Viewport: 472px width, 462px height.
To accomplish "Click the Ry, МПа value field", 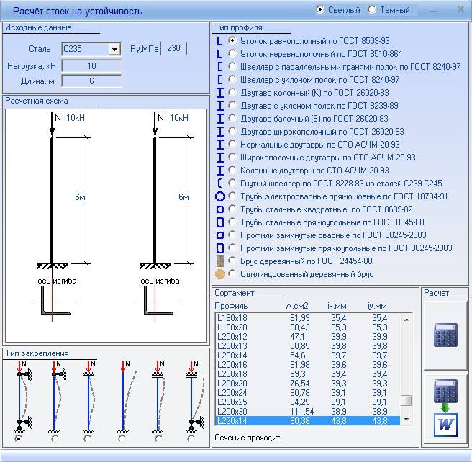I will click(x=173, y=48).
